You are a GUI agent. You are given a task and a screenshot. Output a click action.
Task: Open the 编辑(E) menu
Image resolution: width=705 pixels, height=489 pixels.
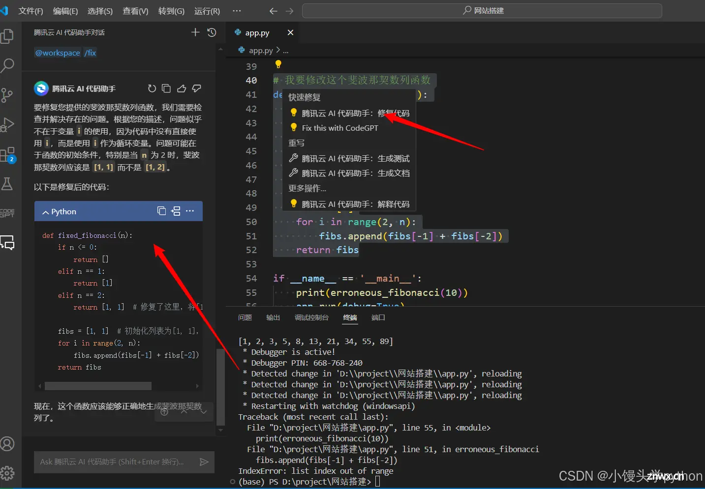click(65, 11)
